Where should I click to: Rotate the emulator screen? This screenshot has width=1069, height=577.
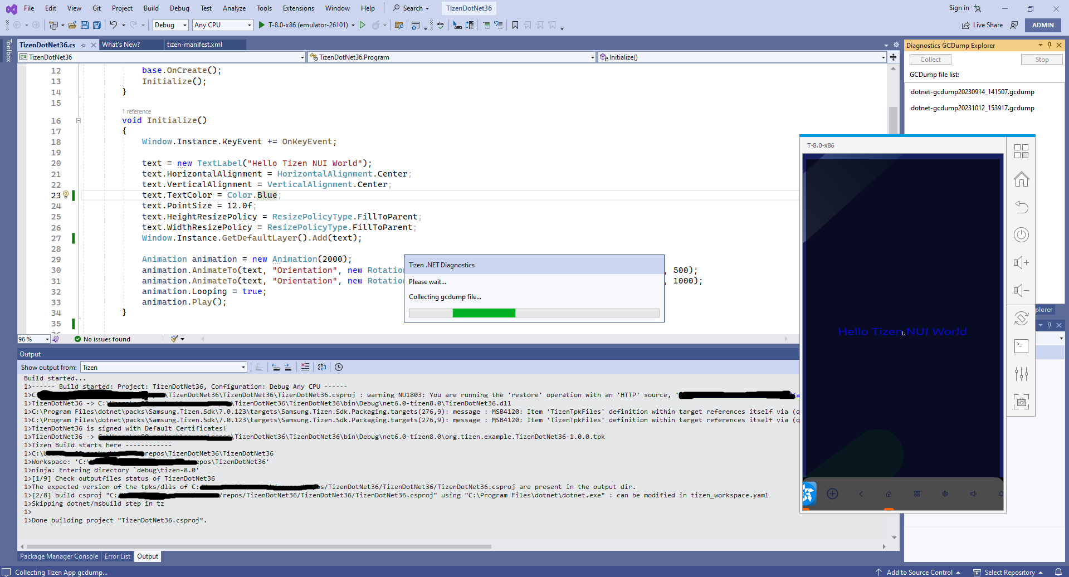[1021, 318]
